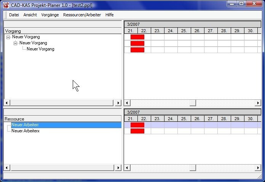
Task: Click right arrow of Vorgang list scrollbar
Action: point(118,103)
